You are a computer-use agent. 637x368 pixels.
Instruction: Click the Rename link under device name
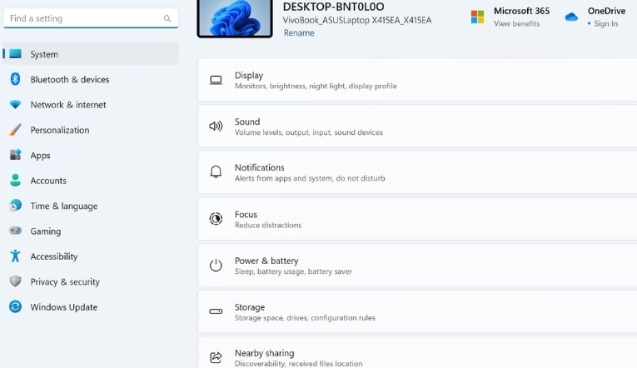click(x=299, y=33)
